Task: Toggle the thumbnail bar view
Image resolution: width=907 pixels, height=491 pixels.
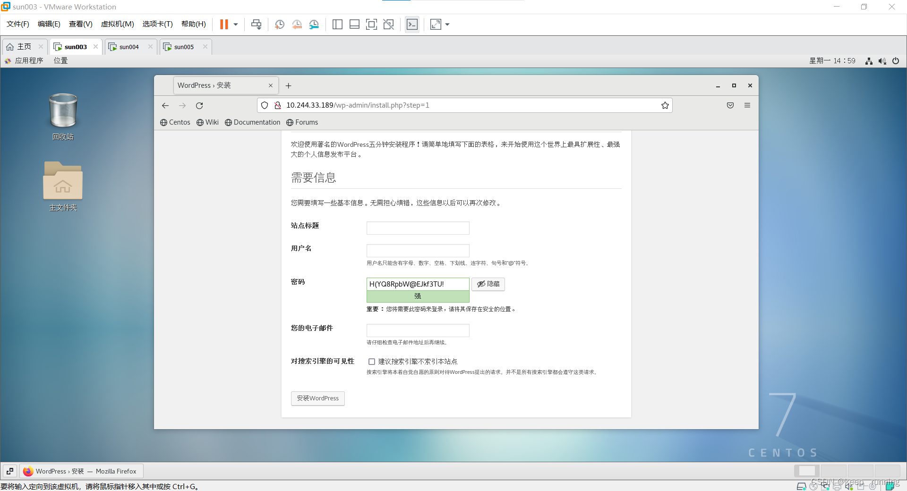Action: pos(354,24)
